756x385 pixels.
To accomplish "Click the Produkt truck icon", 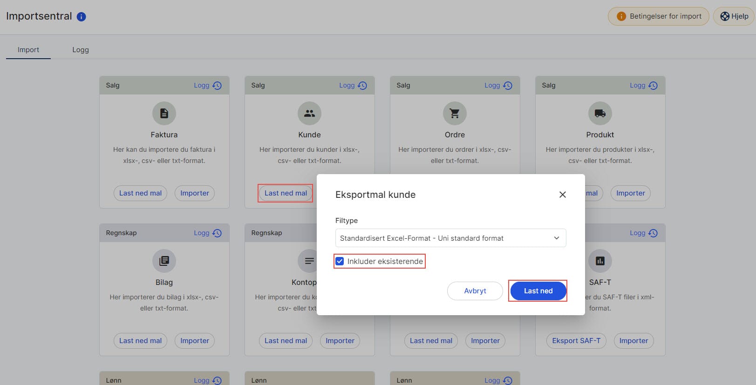I will coord(600,113).
